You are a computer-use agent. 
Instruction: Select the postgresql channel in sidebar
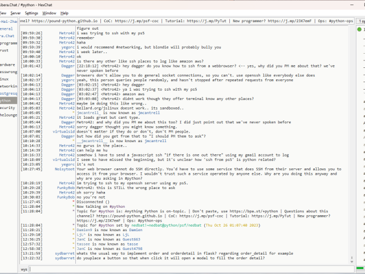(6, 93)
